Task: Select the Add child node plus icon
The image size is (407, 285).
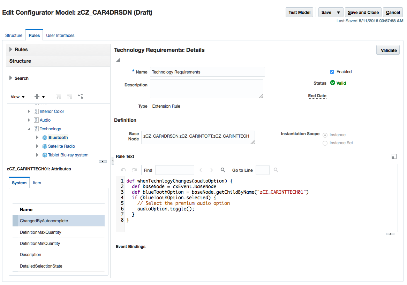Action: click(37, 97)
